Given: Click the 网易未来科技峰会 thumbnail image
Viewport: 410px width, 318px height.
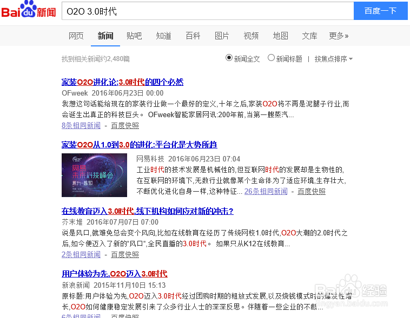Looking at the screenshot, I should tap(95, 175).
